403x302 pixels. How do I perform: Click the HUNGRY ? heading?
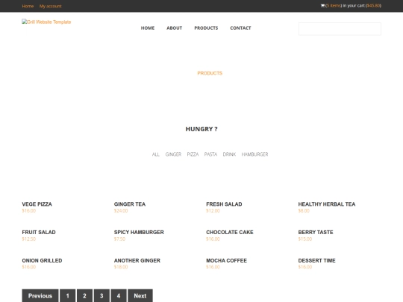201,129
